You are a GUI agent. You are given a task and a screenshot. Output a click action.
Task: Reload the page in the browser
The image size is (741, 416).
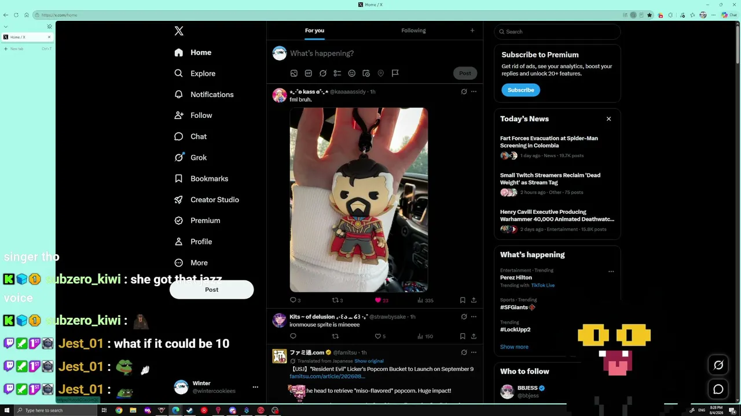(16, 15)
